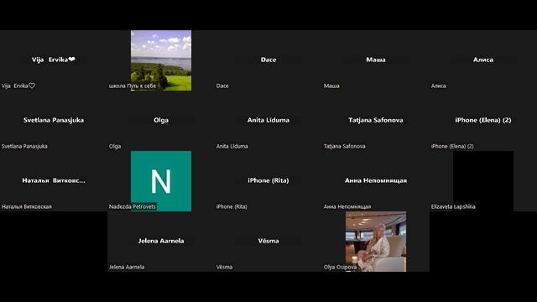Click the small caption Anita Liduma
The width and height of the screenshot is (537, 302).
(232, 146)
